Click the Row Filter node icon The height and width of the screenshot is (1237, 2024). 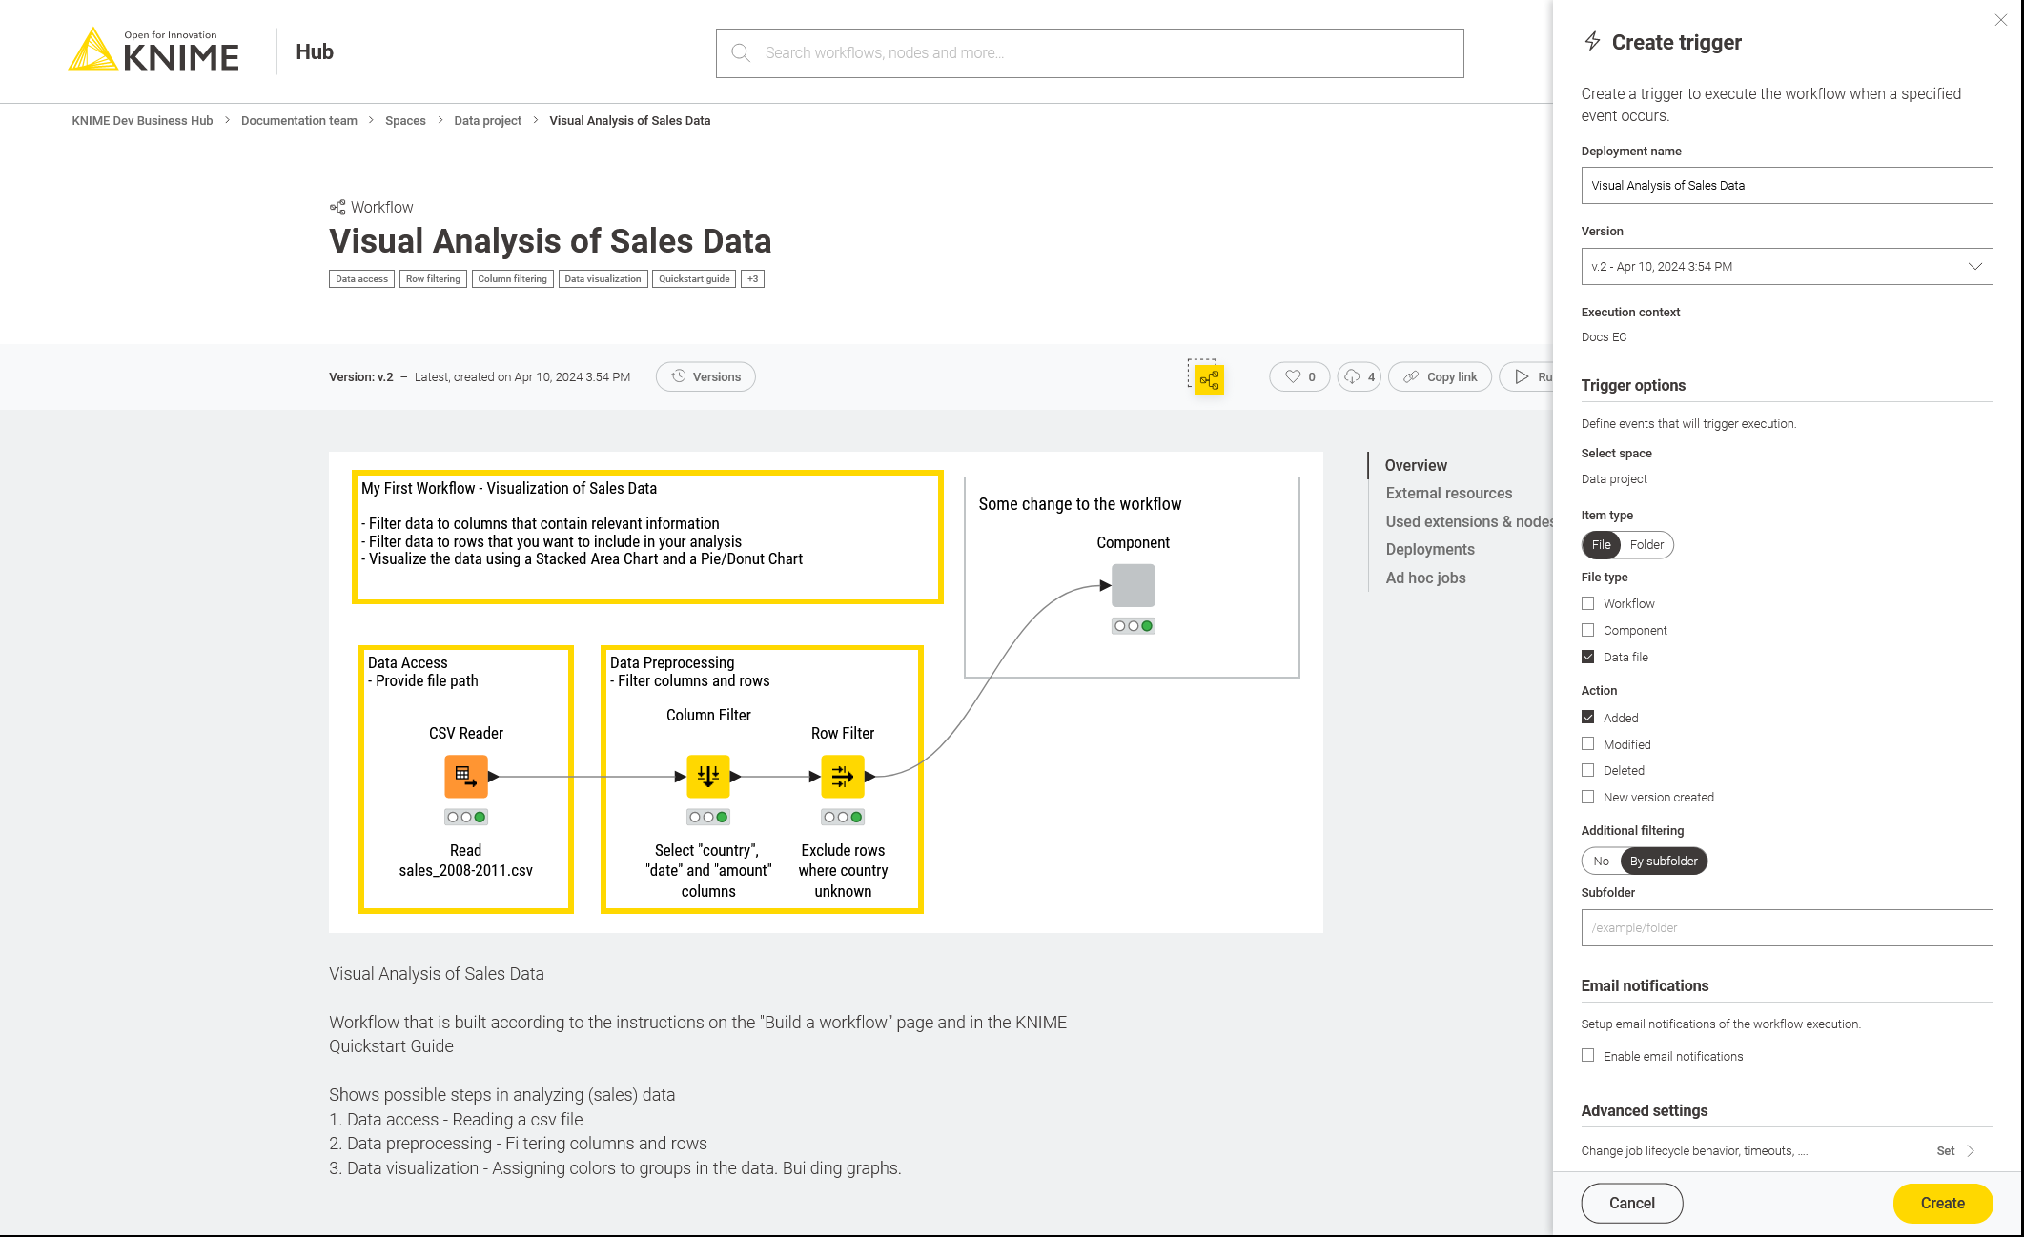click(x=843, y=776)
